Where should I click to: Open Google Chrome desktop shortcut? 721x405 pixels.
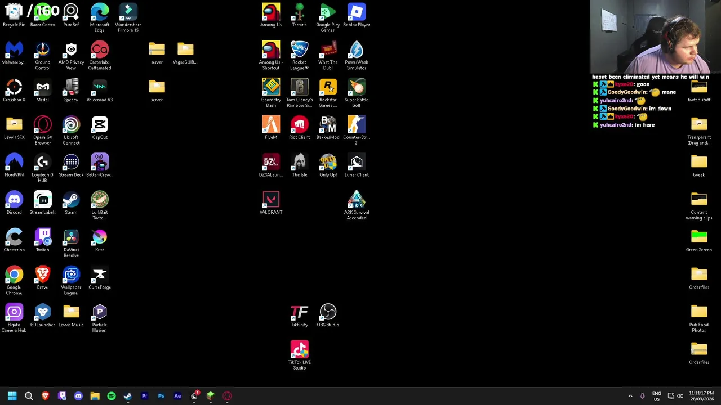pyautogui.click(x=14, y=281)
